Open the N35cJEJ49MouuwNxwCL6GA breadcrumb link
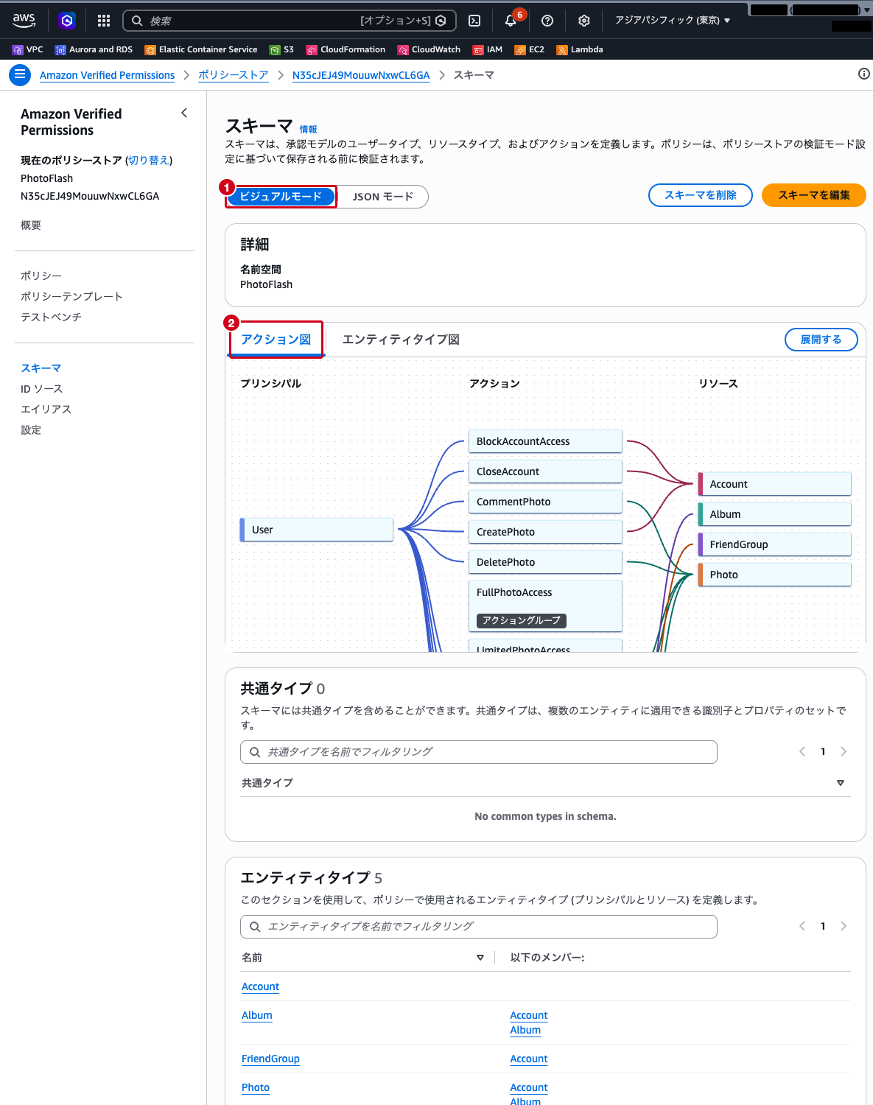The width and height of the screenshot is (873, 1105). pyautogui.click(x=361, y=75)
